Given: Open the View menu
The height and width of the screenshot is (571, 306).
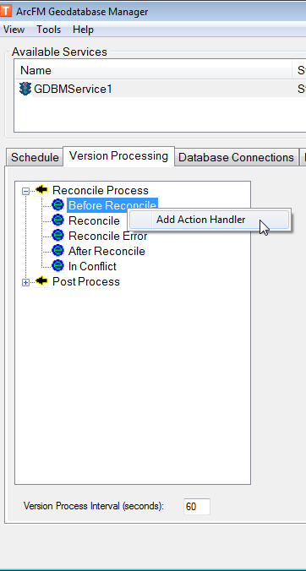Looking at the screenshot, I should tap(14, 30).
